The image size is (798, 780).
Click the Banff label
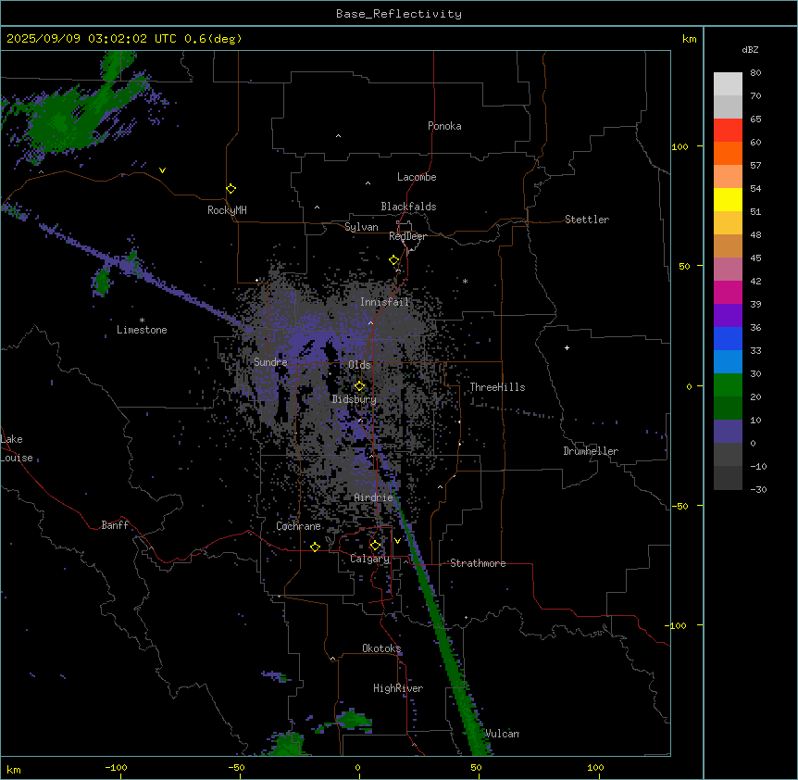click(115, 525)
